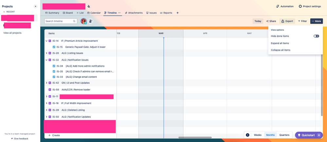This screenshot has height=142, width=327.
Task: Click Create at bottom of items
Action: tap(54, 135)
